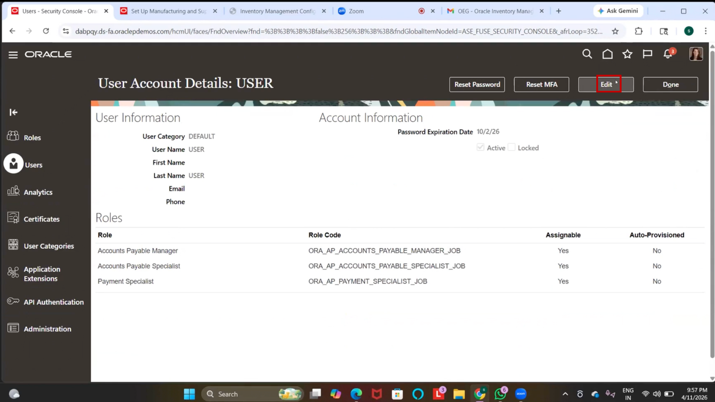The image size is (715, 402).
Task: Select Accounts Payable Specialist role text
Action: 139,266
